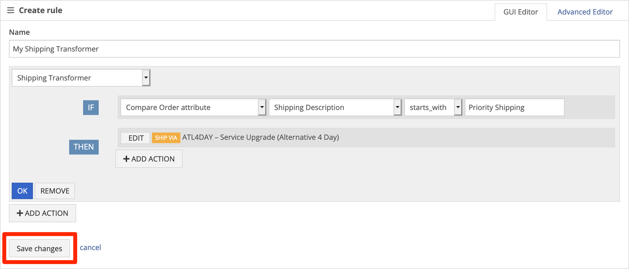The image size is (629, 269).
Task: Click the Priority Shipping value field
Action: point(515,107)
